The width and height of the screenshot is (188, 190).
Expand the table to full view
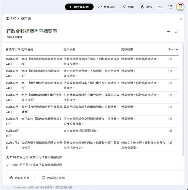(x=177, y=32)
